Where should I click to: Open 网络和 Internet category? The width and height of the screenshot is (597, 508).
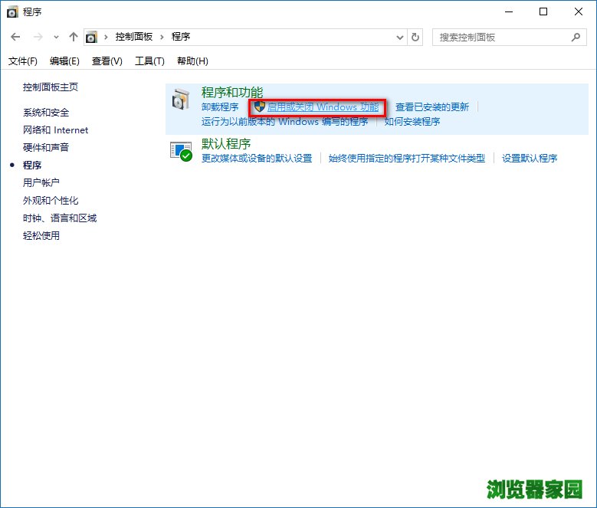tap(56, 130)
